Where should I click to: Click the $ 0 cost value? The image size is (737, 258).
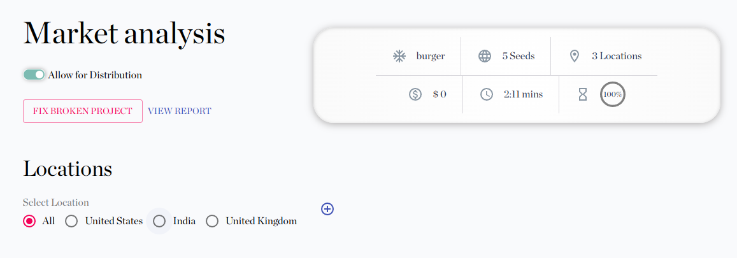[440, 94]
